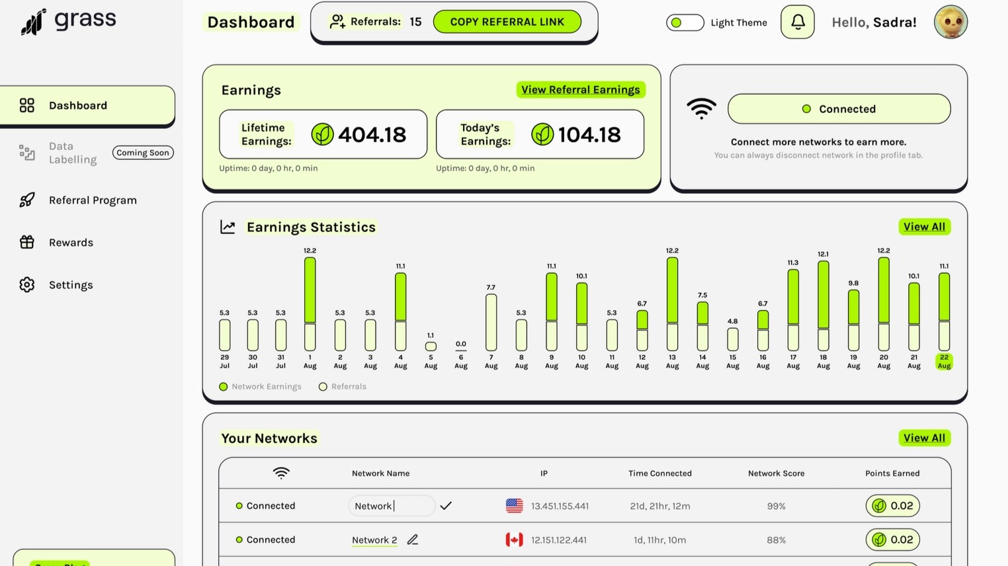Viewport: 1008px width, 566px height.
Task: Toggle the Light Theme switch
Action: [x=685, y=22]
